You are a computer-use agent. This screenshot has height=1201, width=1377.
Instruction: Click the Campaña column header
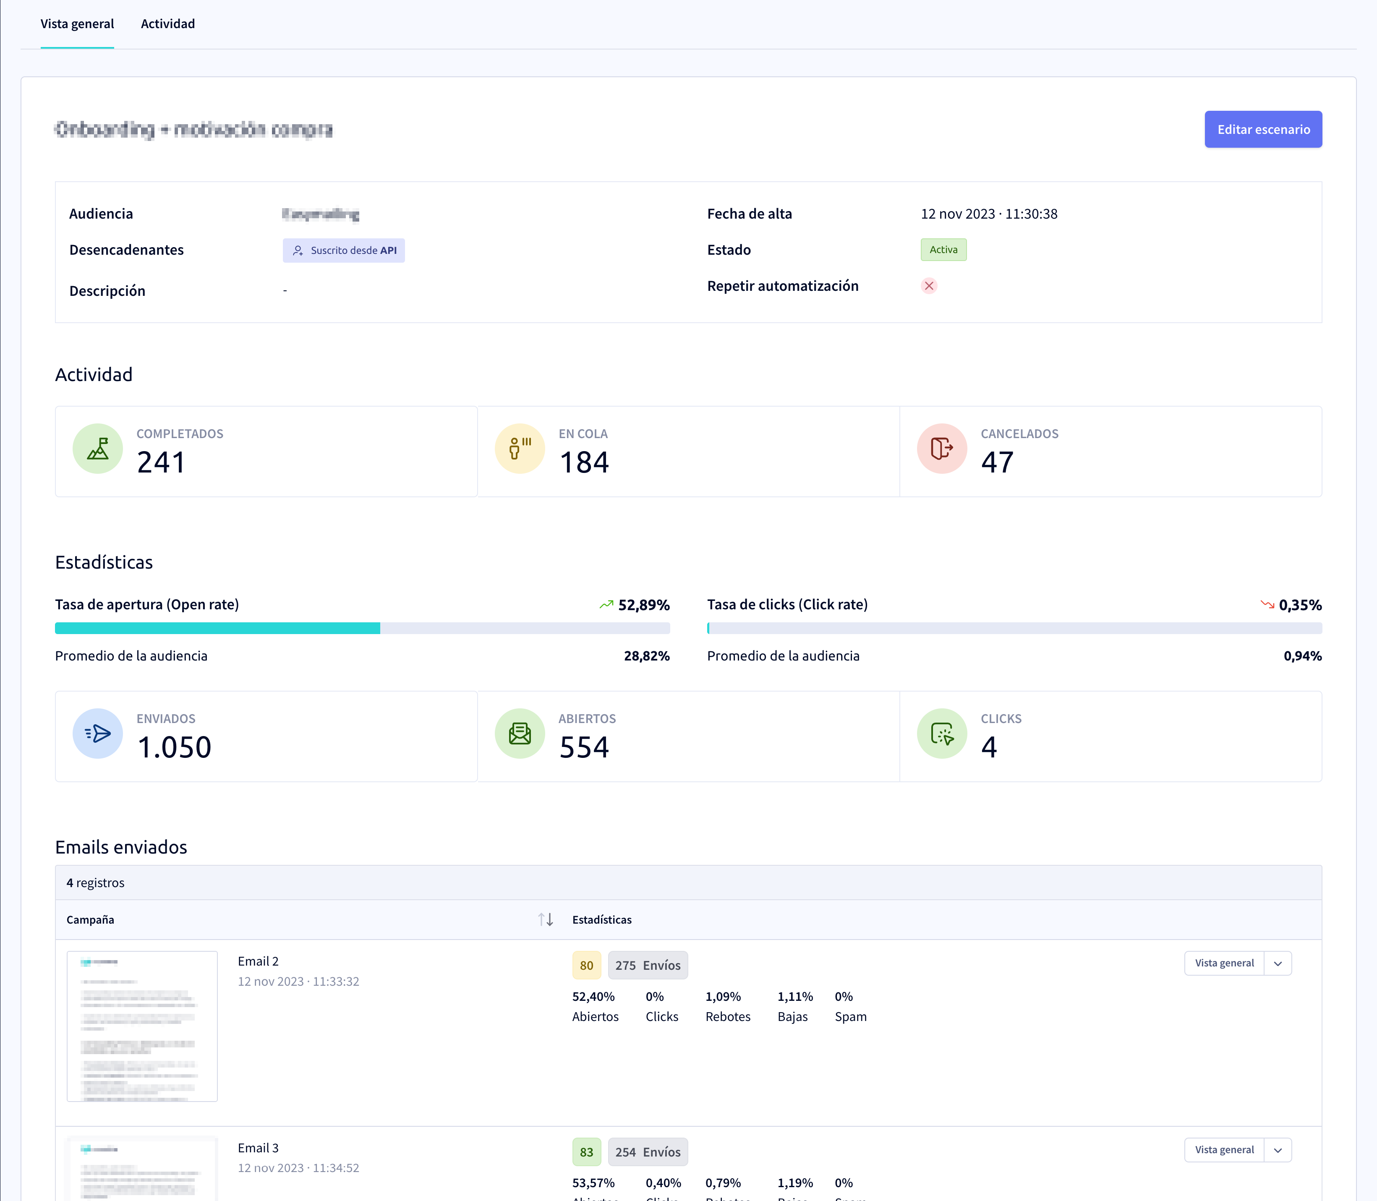90,919
